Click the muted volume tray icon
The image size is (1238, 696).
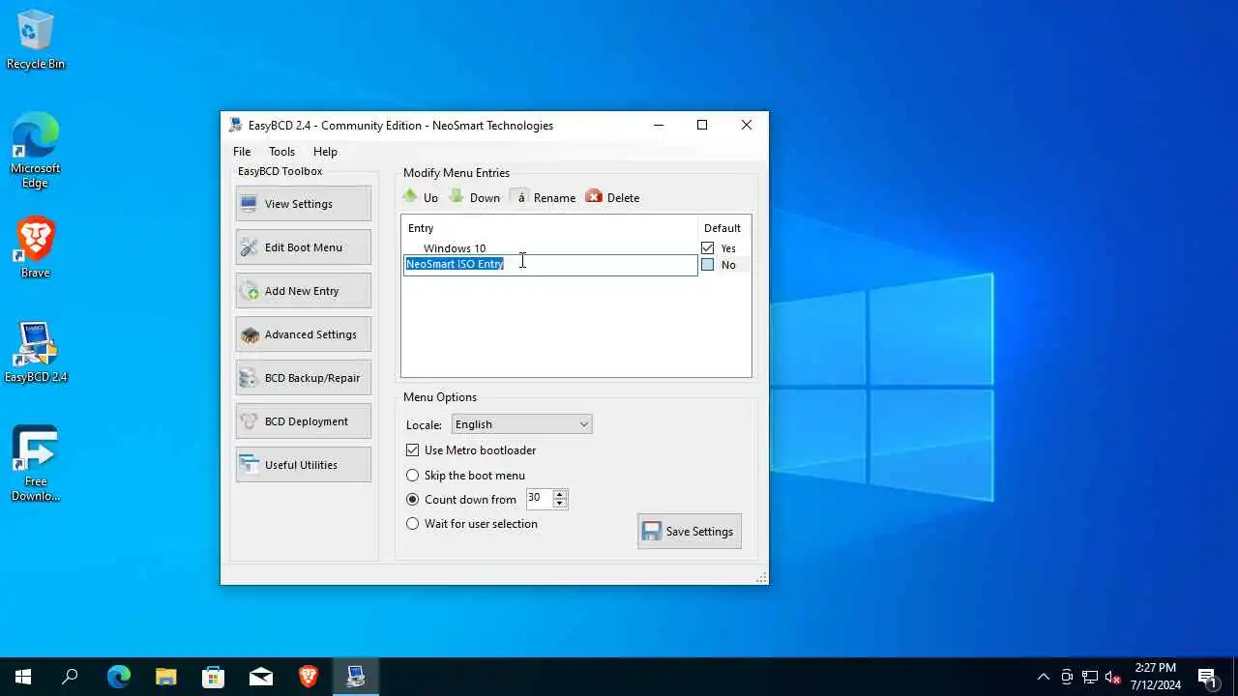1113,677
